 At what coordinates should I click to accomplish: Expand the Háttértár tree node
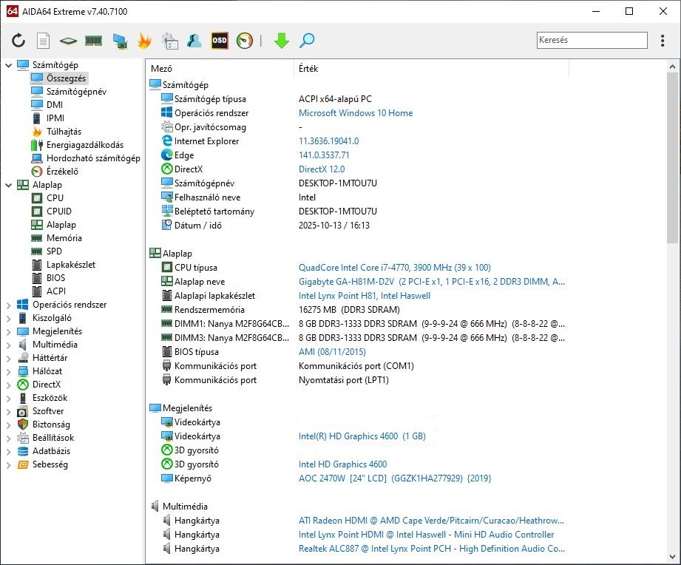[x=8, y=358]
